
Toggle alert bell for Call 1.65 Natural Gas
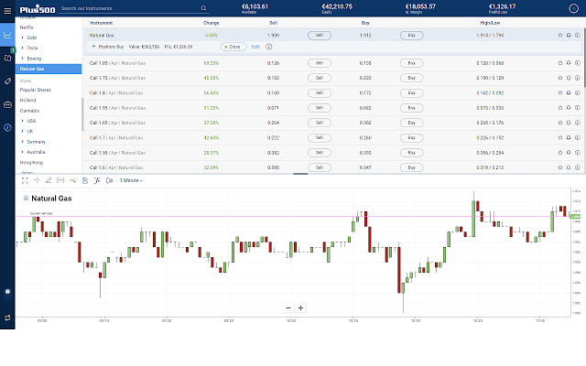(569, 62)
